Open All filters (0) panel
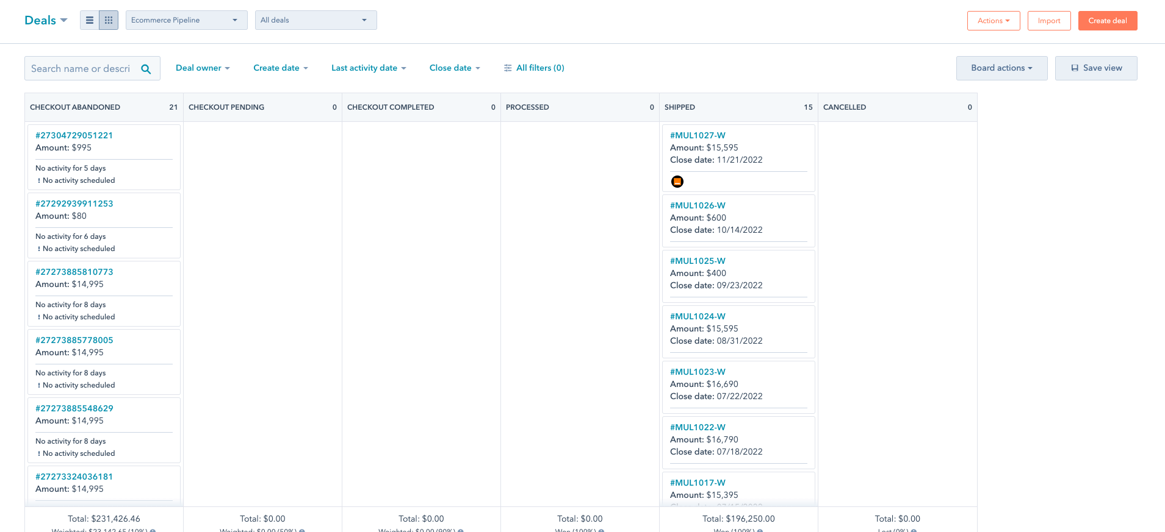Screen dimensions: 1165x532 pos(534,68)
